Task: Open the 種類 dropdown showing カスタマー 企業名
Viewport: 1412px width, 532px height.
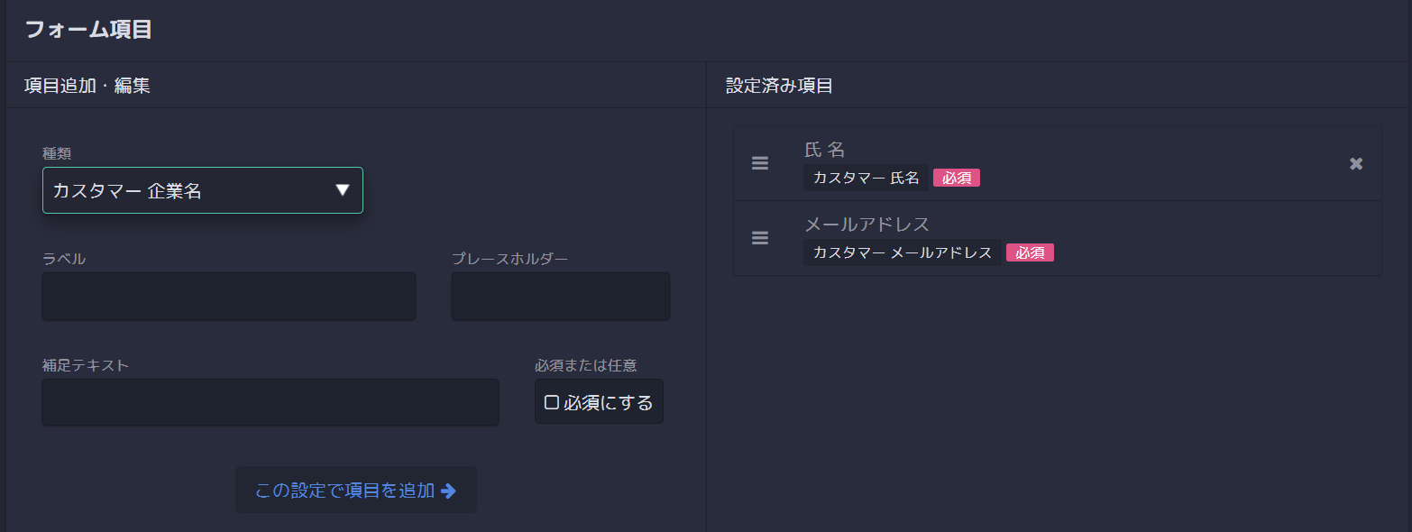Action: (x=203, y=190)
